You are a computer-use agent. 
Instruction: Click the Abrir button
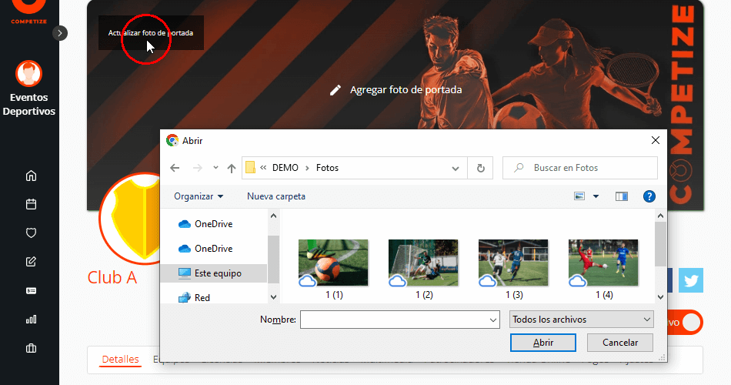click(542, 343)
